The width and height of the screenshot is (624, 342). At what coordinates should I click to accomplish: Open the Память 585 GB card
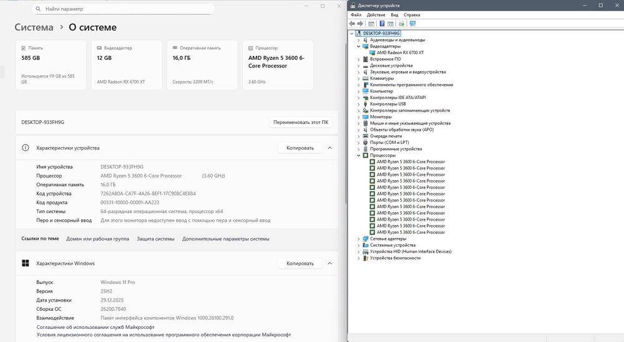tap(51, 65)
